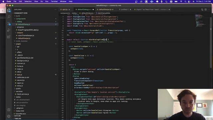Viewport: 213px width, 120px height.
Task: Open defaultDialog.js in the file tree
Action: click(24, 24)
